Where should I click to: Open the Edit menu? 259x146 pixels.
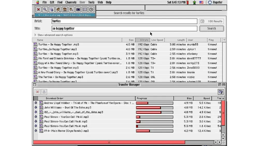(52, 2)
